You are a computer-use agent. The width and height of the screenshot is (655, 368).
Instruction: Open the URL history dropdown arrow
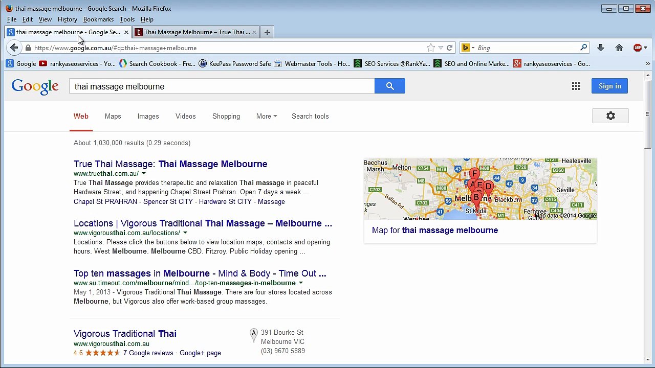pyautogui.click(x=441, y=48)
